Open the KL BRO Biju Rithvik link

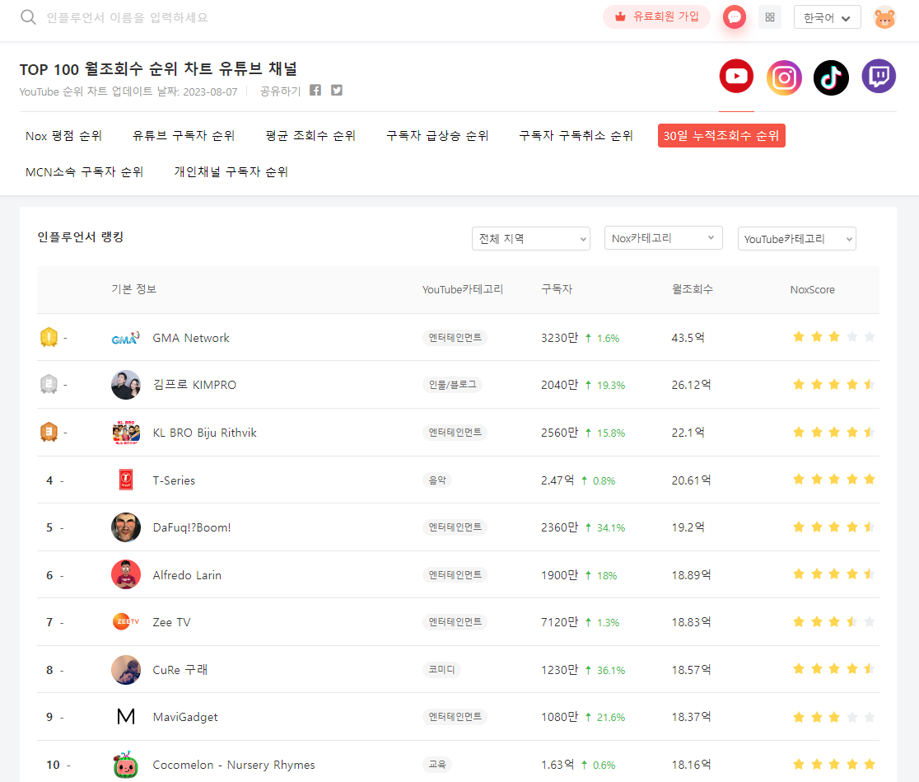pos(204,433)
